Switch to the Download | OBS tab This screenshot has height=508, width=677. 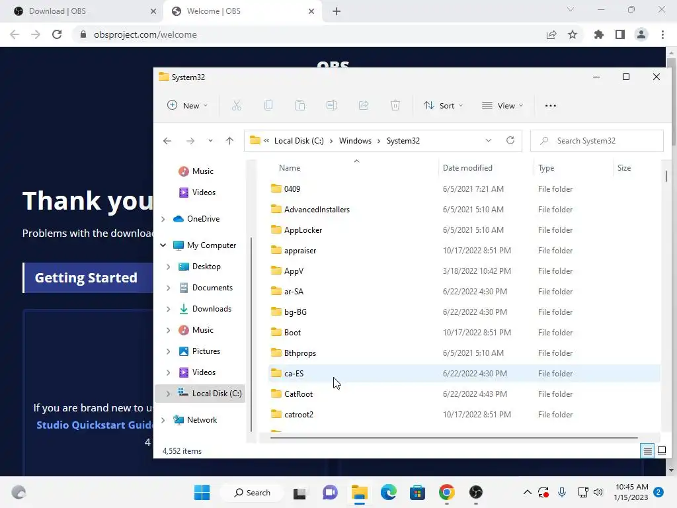(x=82, y=11)
